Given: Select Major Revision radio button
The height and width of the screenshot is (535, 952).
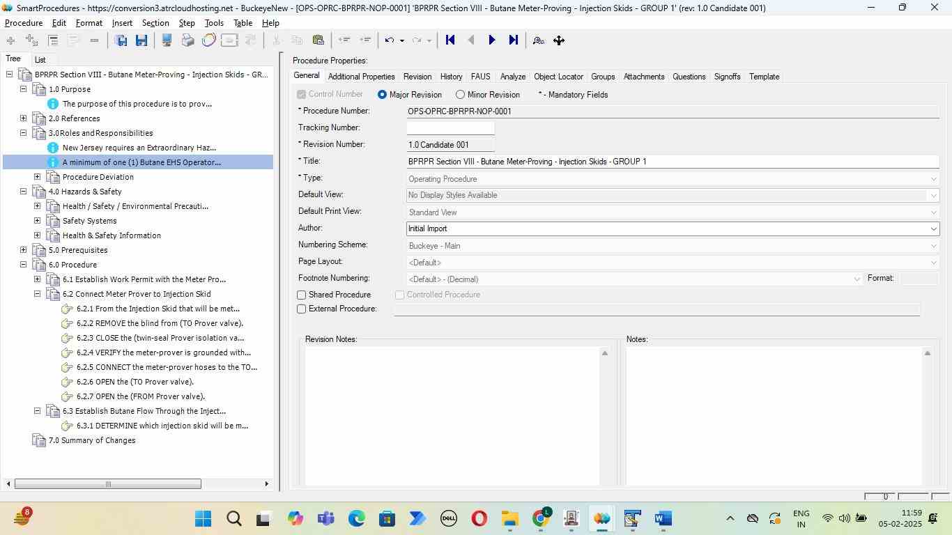Looking at the screenshot, I should point(382,95).
